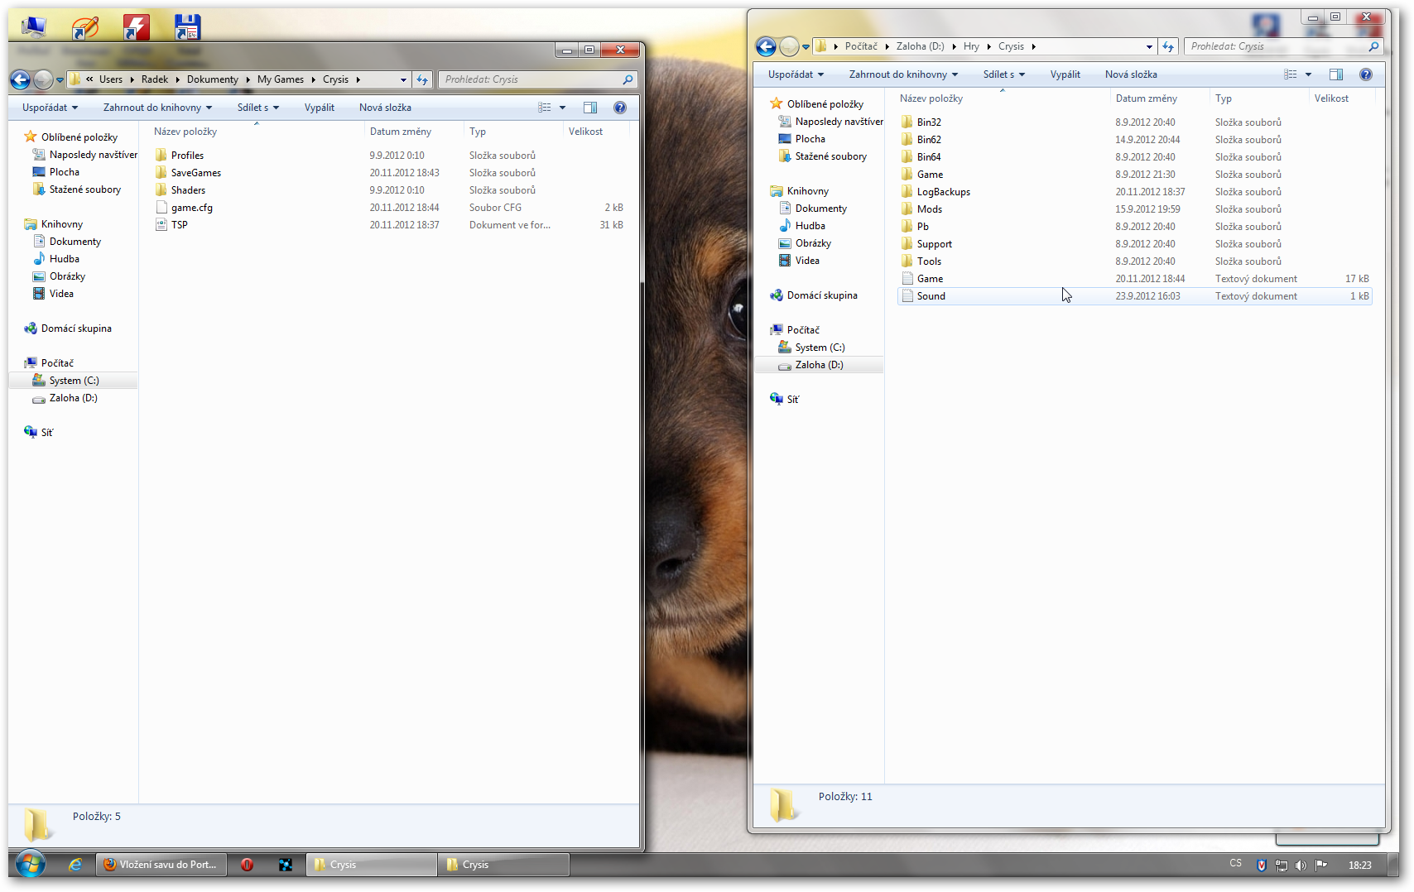Screen dimensions: 1414x892
Task: Open the Uspořádat menu in the left window
Action: pos(50,108)
